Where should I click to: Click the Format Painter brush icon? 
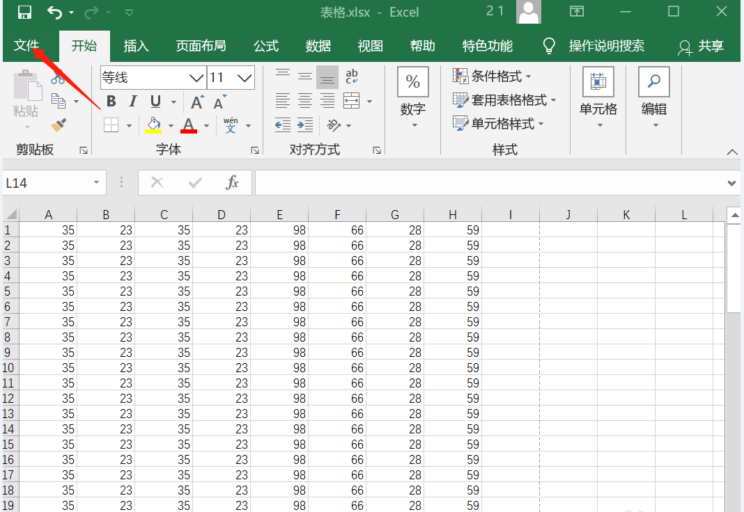click(59, 125)
